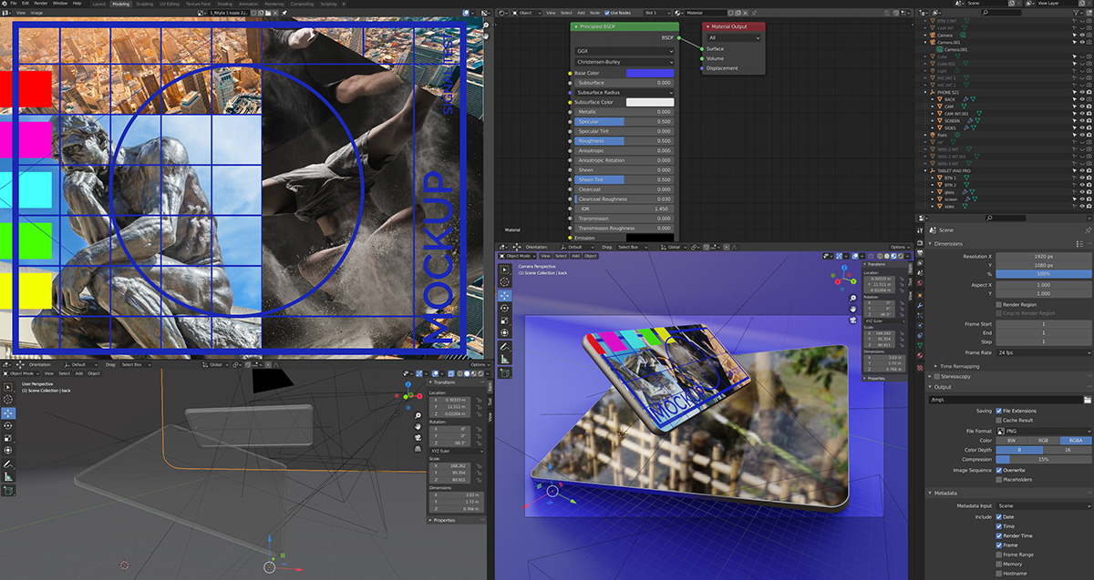Screen dimensions: 1094x580
Task: Switch to the UV Editing workspace tab
Action: 168,4
